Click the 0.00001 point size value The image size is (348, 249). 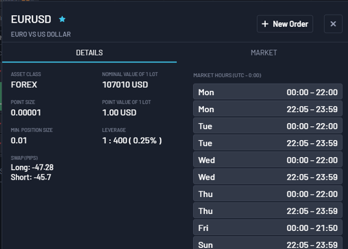[26, 113]
